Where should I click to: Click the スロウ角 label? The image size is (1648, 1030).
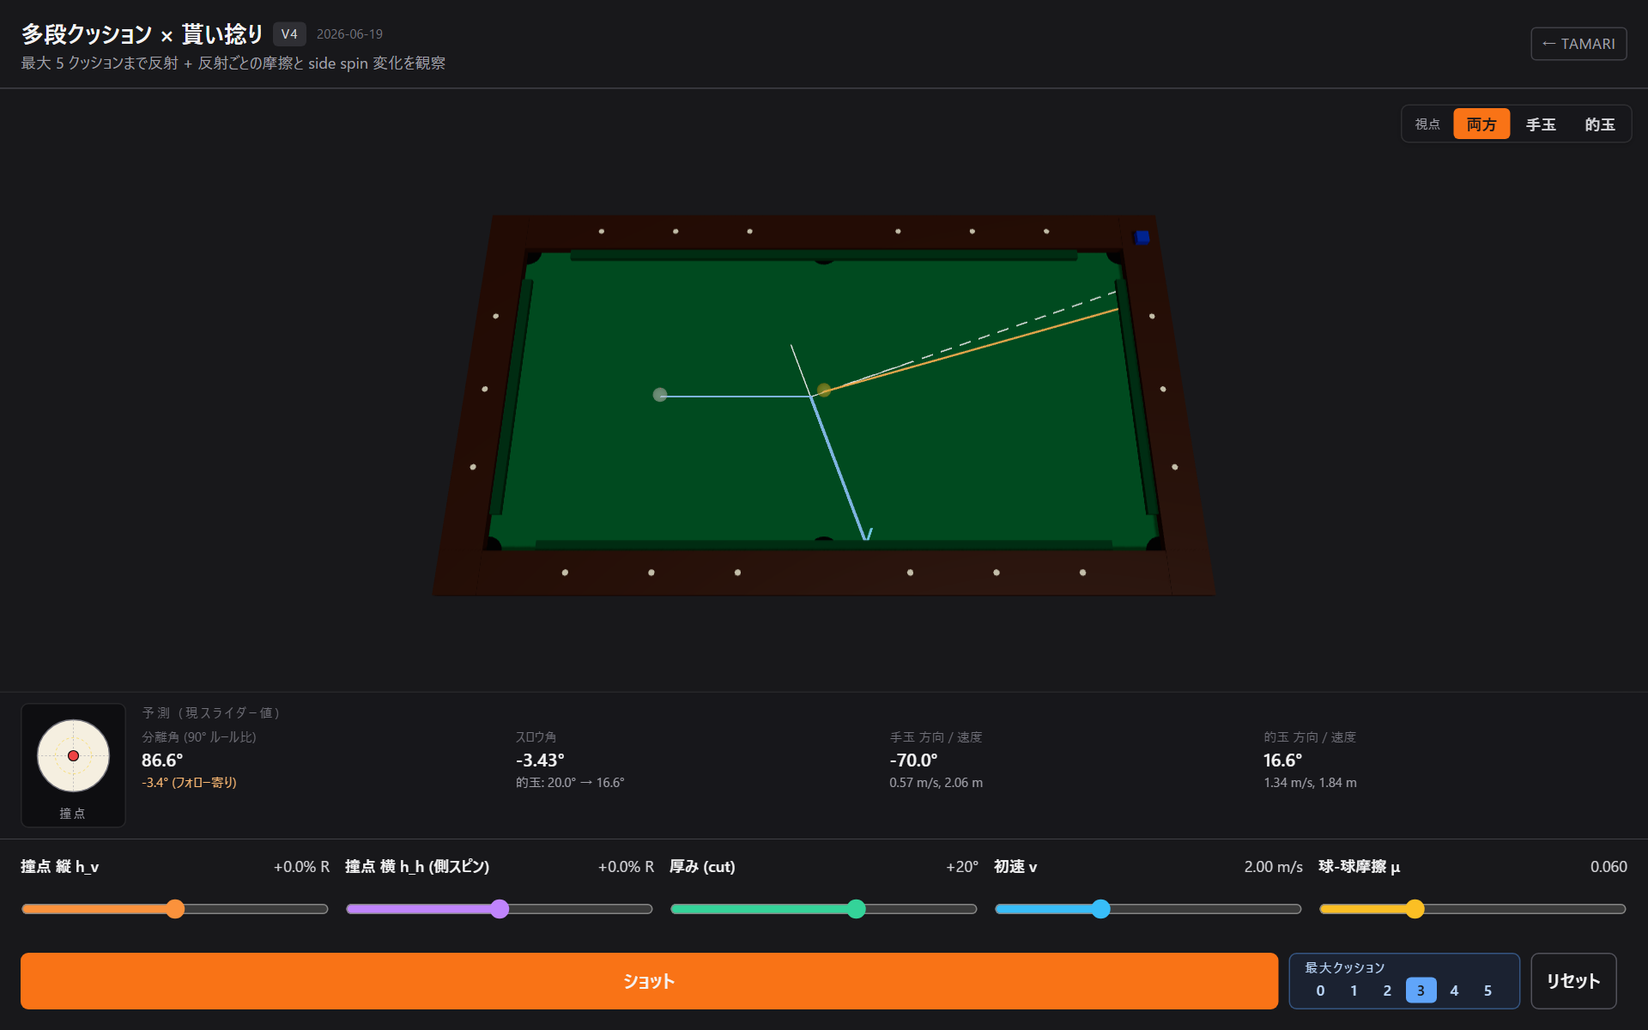coord(536,737)
